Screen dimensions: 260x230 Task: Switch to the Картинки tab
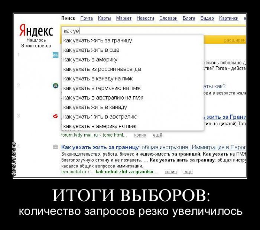[229, 18]
